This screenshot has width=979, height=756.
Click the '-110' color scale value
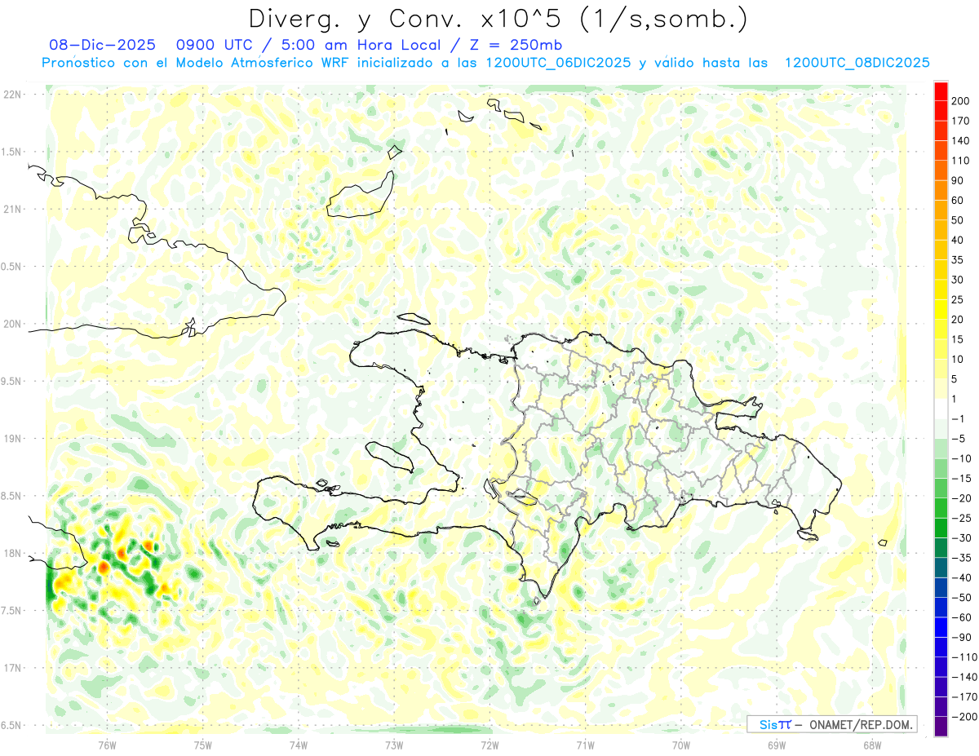click(964, 657)
